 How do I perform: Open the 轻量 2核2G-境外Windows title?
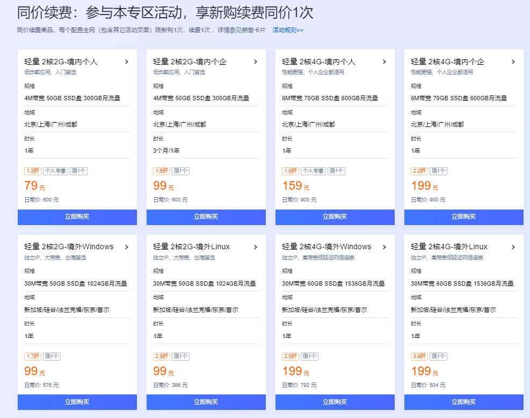coord(69,247)
